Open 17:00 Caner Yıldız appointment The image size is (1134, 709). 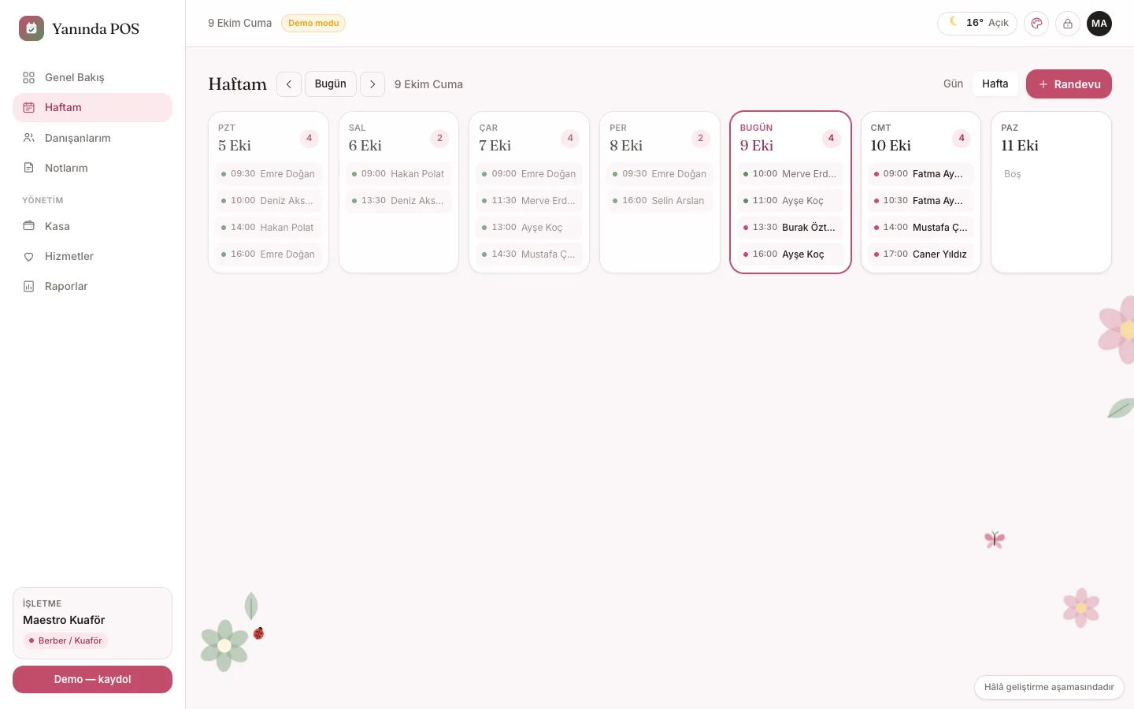pyautogui.click(x=921, y=254)
